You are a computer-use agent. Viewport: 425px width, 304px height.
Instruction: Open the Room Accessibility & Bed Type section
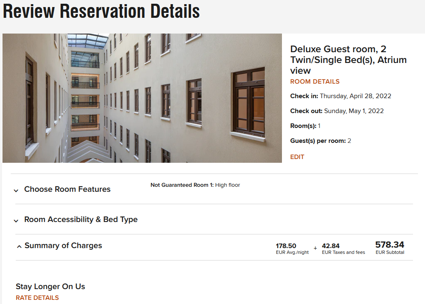[81, 220]
